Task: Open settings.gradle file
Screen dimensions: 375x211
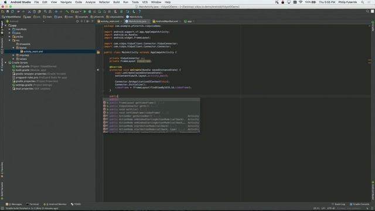Action: click(32, 85)
